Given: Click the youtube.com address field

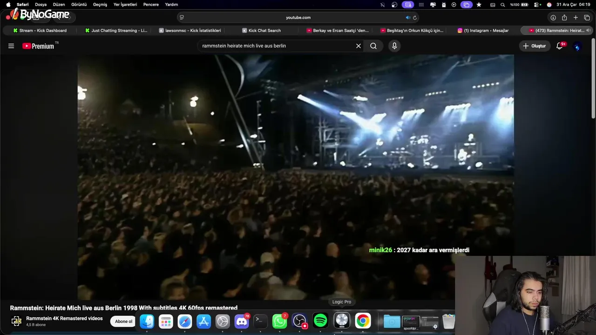Looking at the screenshot, I should coord(298,18).
